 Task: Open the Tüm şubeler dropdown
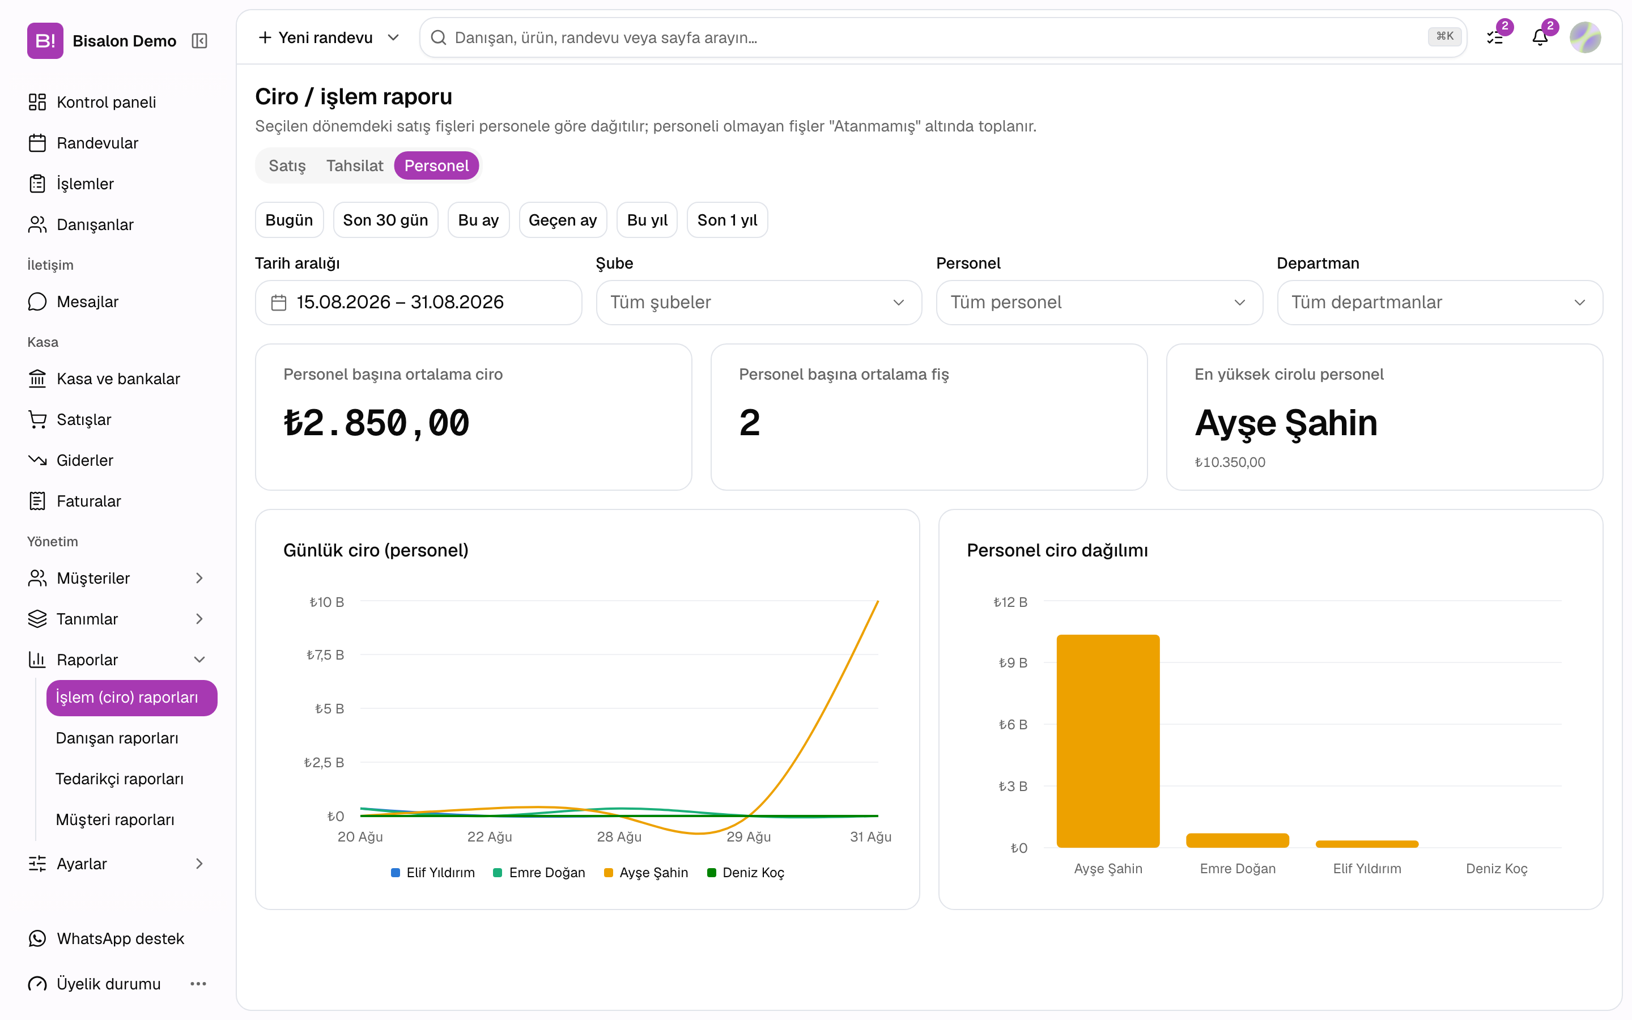[x=759, y=302]
